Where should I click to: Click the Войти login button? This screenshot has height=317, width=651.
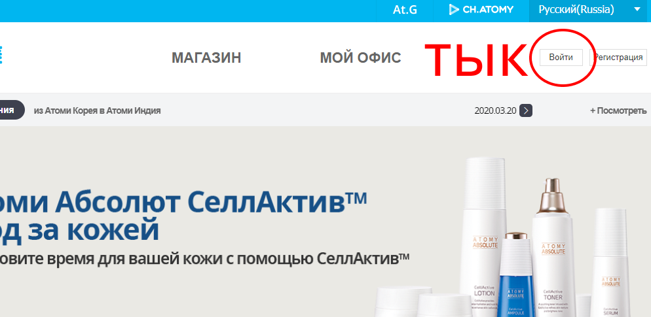[561, 57]
